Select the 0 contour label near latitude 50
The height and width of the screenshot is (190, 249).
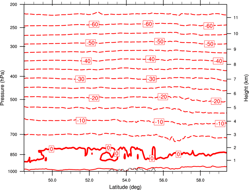[x=52, y=149]
